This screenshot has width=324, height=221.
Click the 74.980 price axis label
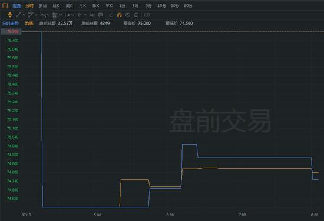point(13,146)
